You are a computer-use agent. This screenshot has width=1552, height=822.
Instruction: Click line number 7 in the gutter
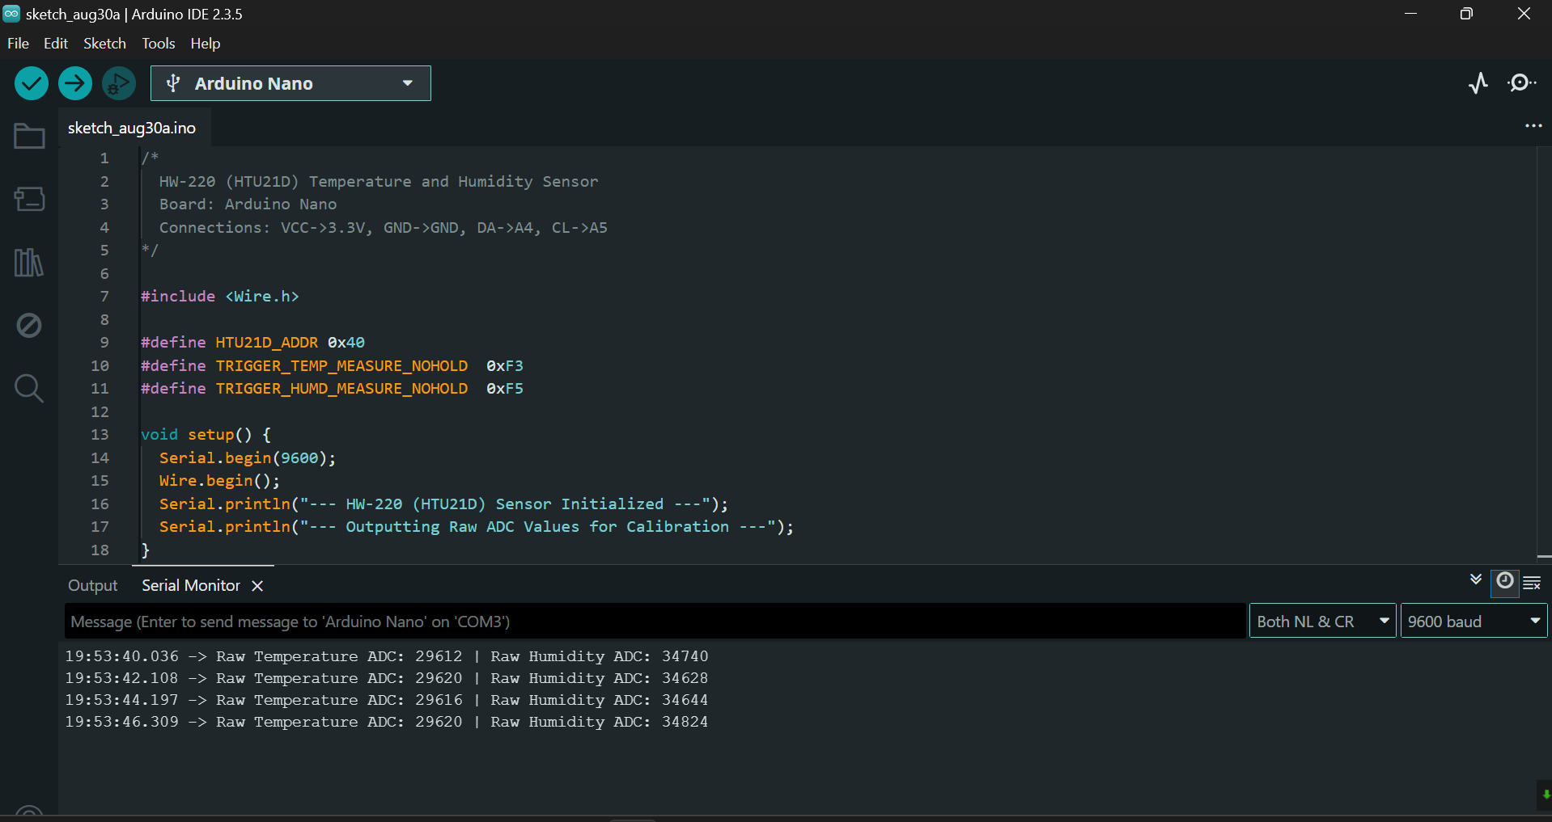click(x=104, y=297)
